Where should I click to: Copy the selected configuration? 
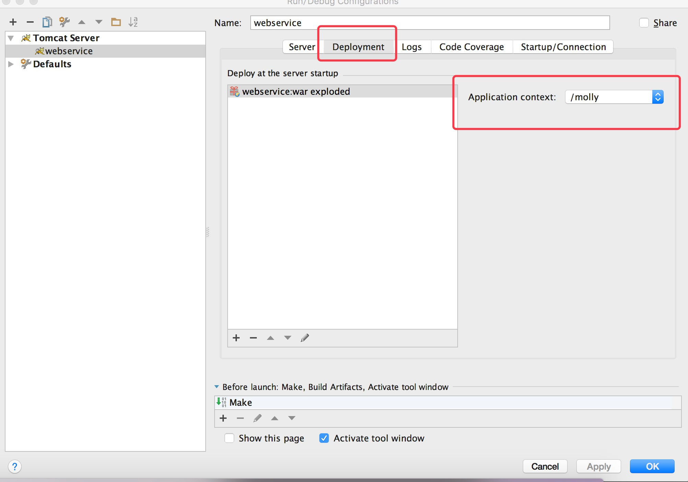pyautogui.click(x=47, y=22)
